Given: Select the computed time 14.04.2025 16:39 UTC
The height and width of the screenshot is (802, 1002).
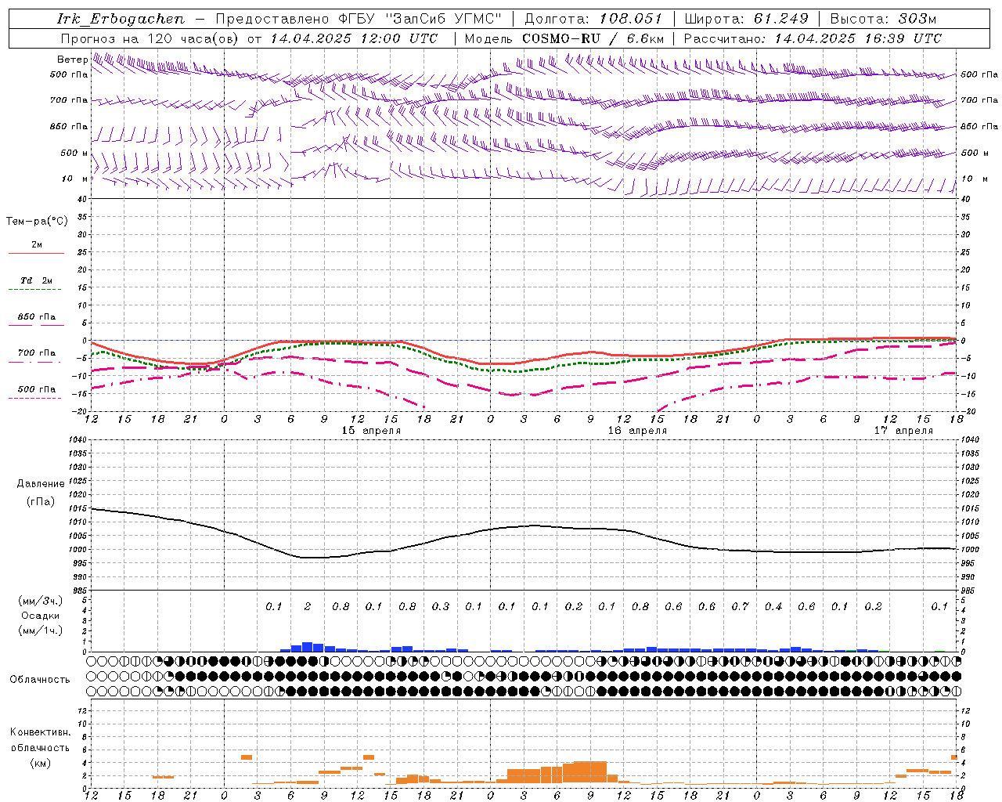Looking at the screenshot, I should point(858,38).
